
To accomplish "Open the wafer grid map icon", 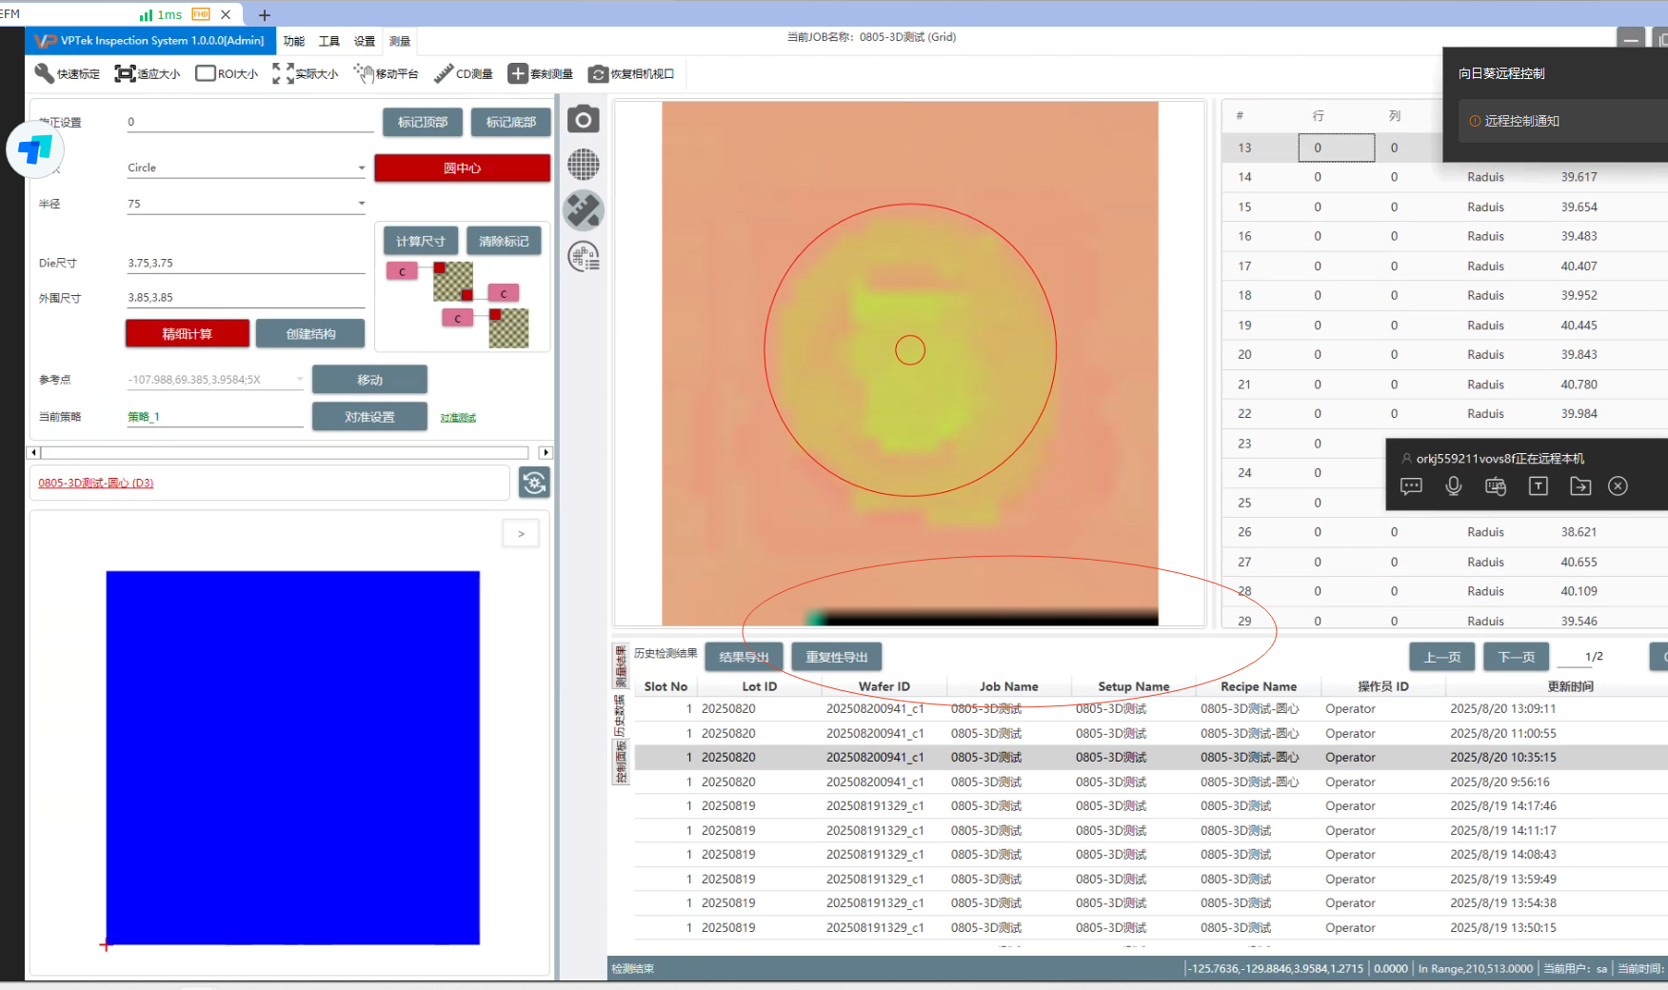I will (x=584, y=165).
